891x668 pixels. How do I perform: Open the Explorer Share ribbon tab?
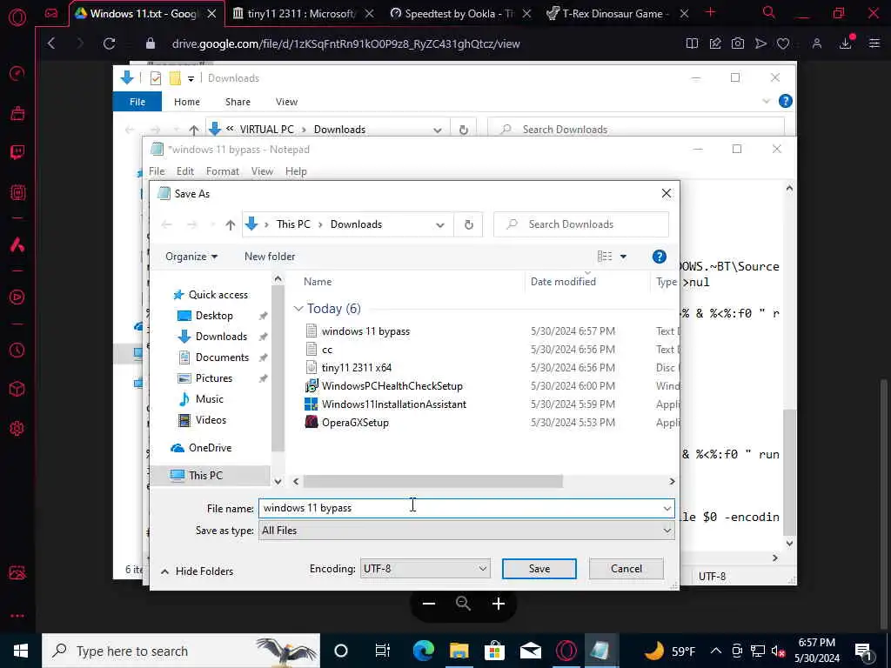(x=238, y=102)
